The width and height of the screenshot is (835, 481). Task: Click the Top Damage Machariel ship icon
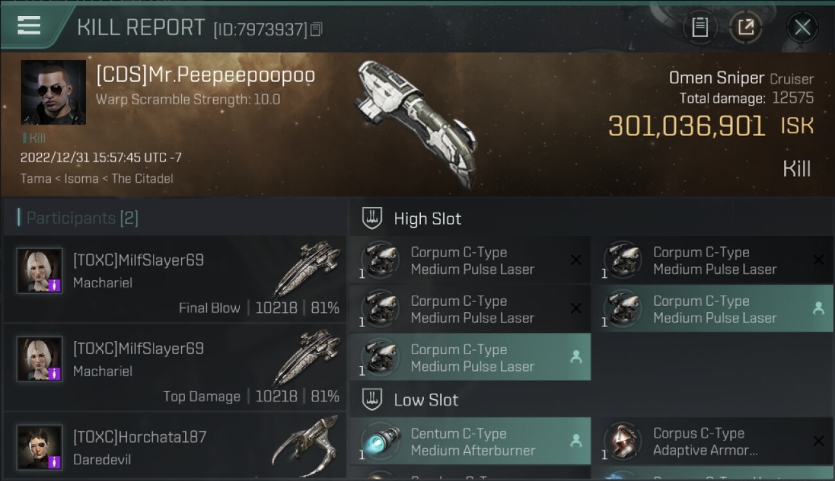pyautogui.click(x=307, y=358)
